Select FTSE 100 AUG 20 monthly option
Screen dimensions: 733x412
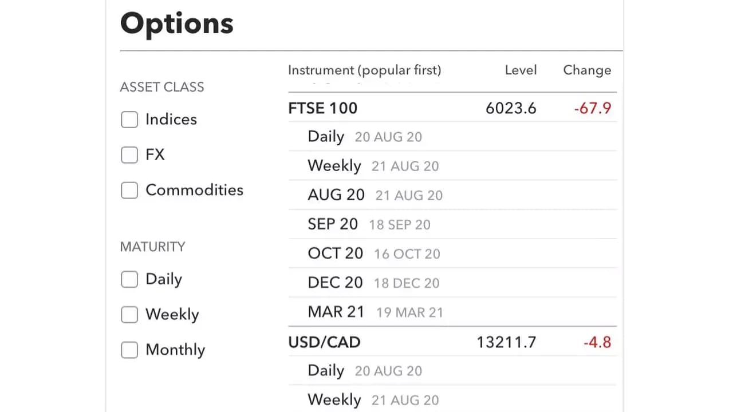pos(452,195)
